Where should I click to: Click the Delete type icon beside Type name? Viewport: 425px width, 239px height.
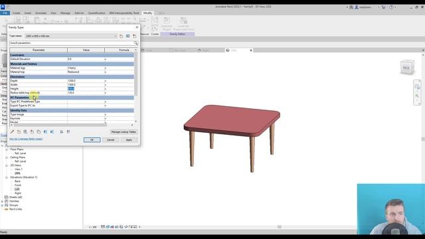coord(134,36)
